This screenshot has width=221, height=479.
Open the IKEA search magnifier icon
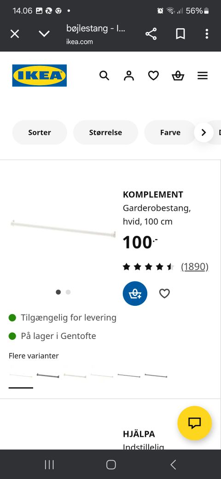click(x=105, y=76)
